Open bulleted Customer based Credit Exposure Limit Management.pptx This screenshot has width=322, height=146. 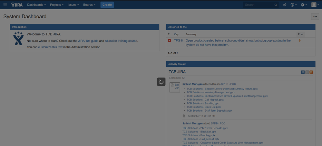point(227,96)
